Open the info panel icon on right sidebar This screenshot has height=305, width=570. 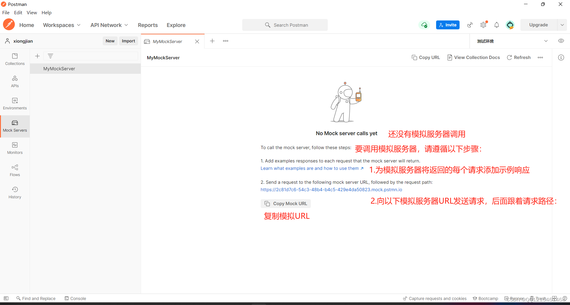561,58
